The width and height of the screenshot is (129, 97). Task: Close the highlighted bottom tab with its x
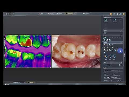pos(34,82)
